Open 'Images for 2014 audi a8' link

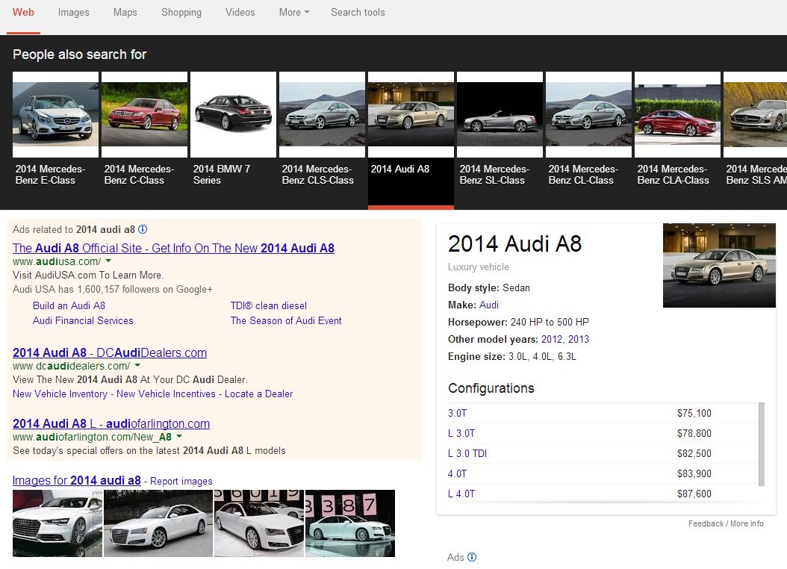(x=76, y=480)
